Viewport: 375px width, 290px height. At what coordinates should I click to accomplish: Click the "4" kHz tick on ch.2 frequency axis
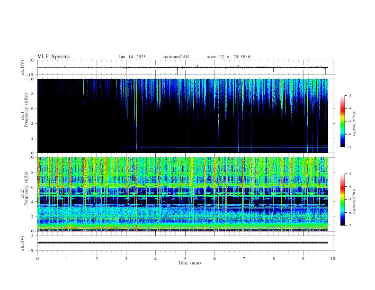point(33,202)
